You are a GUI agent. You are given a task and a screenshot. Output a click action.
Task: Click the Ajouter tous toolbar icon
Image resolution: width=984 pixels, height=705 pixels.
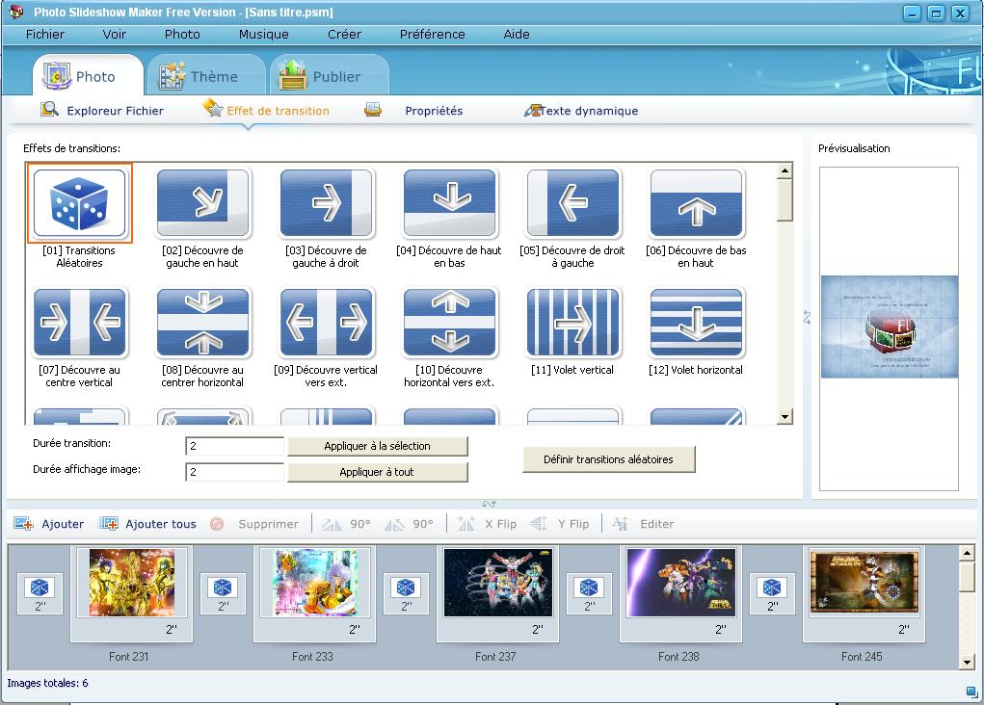point(109,524)
